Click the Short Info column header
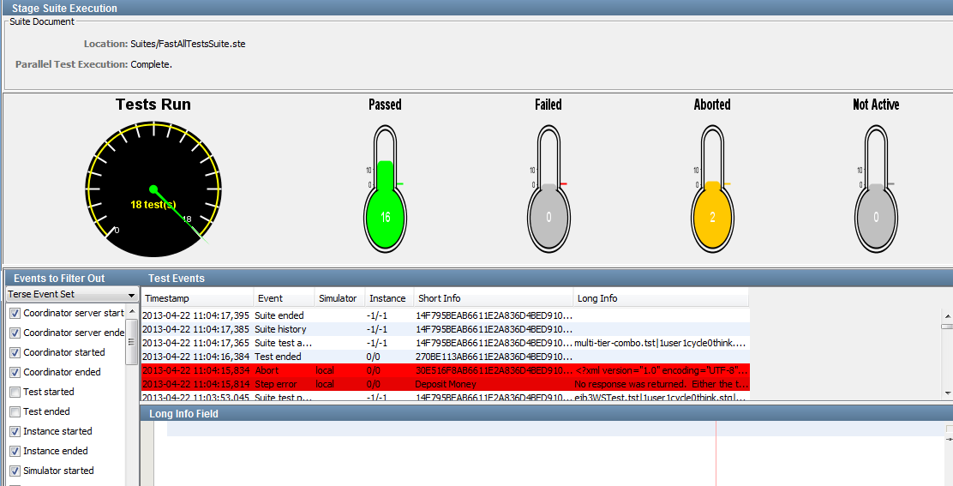953x486 pixels. tap(491, 298)
